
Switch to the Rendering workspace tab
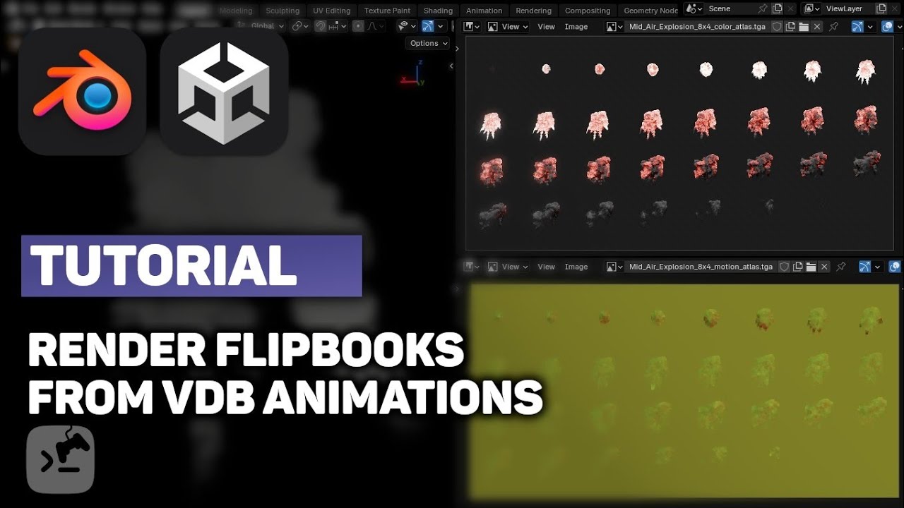point(534,11)
